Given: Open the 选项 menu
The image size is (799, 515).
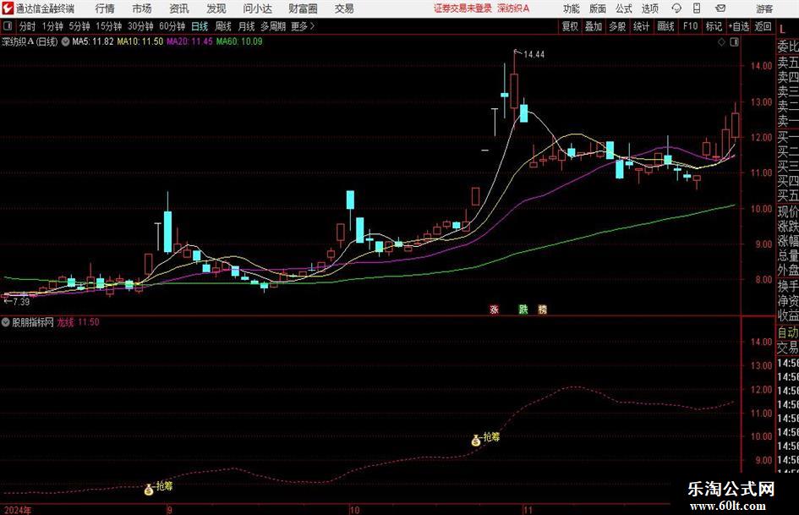Looking at the screenshot, I should tap(649, 8).
